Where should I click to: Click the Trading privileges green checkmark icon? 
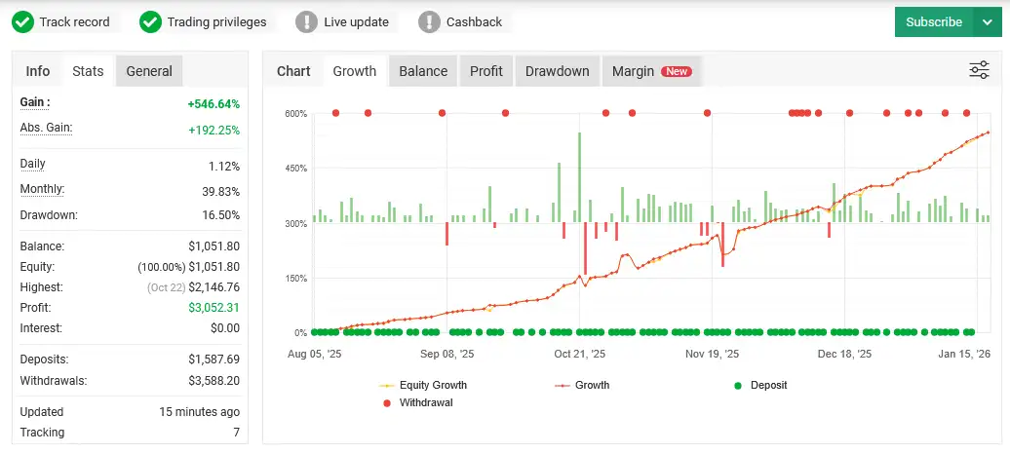pos(150,21)
